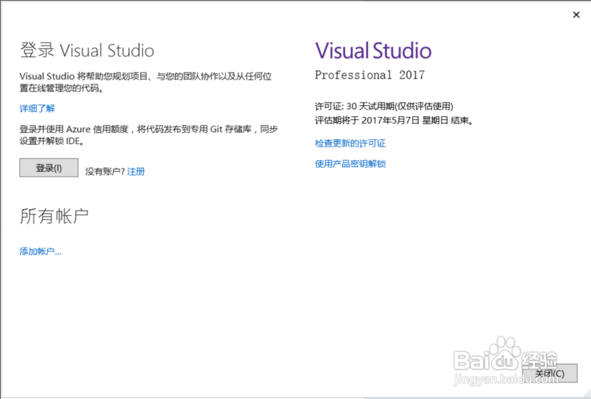Select 使用产品密钥解锁 link
This screenshot has height=399, width=591.
coord(350,164)
